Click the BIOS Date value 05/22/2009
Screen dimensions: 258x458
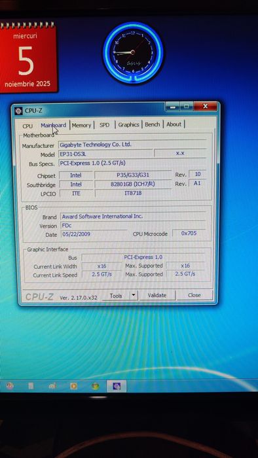coord(94,234)
